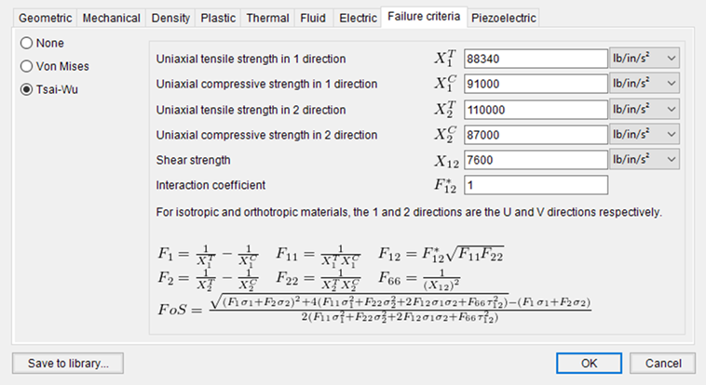The image size is (706, 385).
Task: Open units dropdown for tensile strength in 1 direction
Action: 644,59
